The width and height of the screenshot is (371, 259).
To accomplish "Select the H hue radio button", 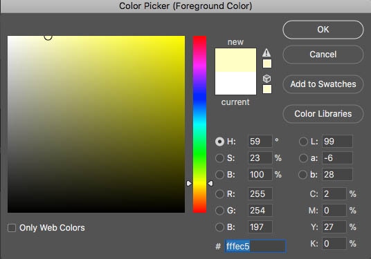I will [219, 142].
